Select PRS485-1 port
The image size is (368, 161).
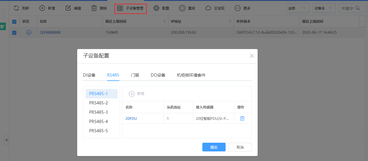[101, 94]
